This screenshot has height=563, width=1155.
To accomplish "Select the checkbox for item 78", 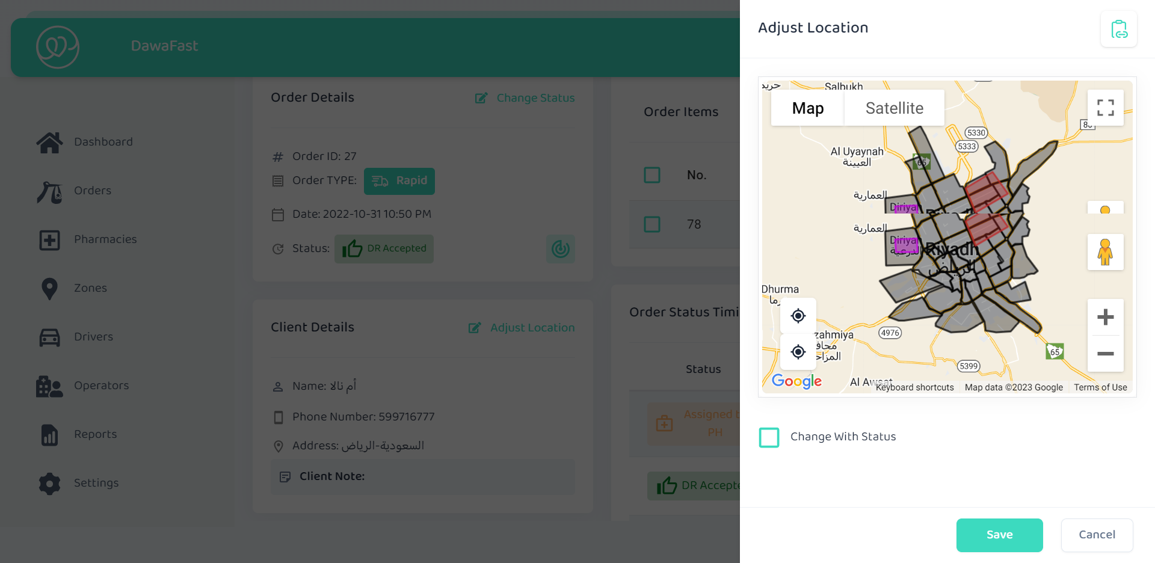I will [652, 224].
